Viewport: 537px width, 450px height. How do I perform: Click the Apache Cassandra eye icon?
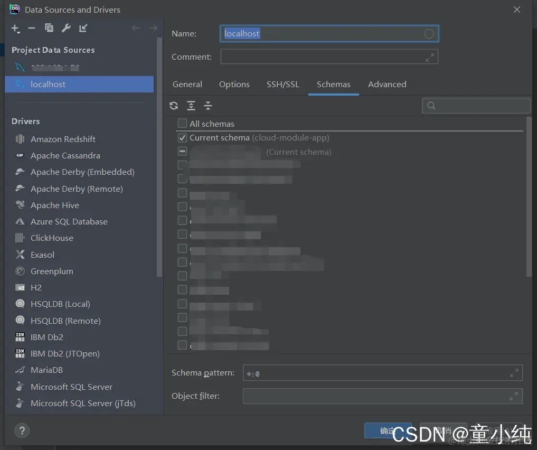[x=20, y=155]
